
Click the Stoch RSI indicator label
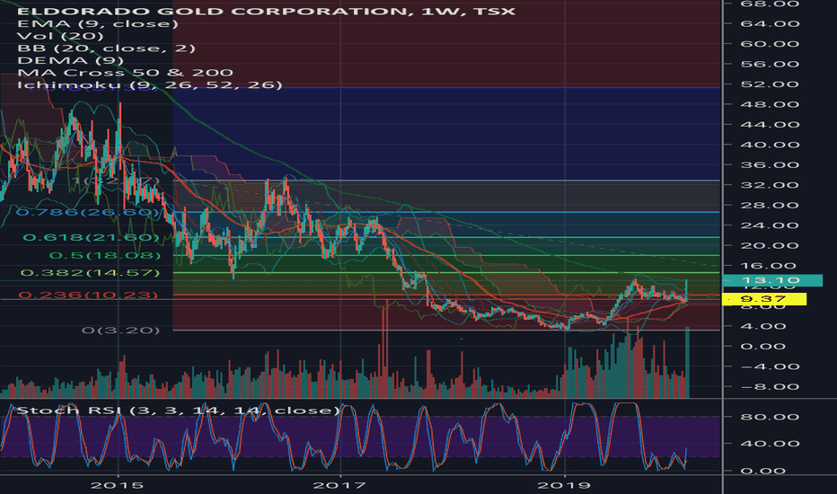coord(178,410)
